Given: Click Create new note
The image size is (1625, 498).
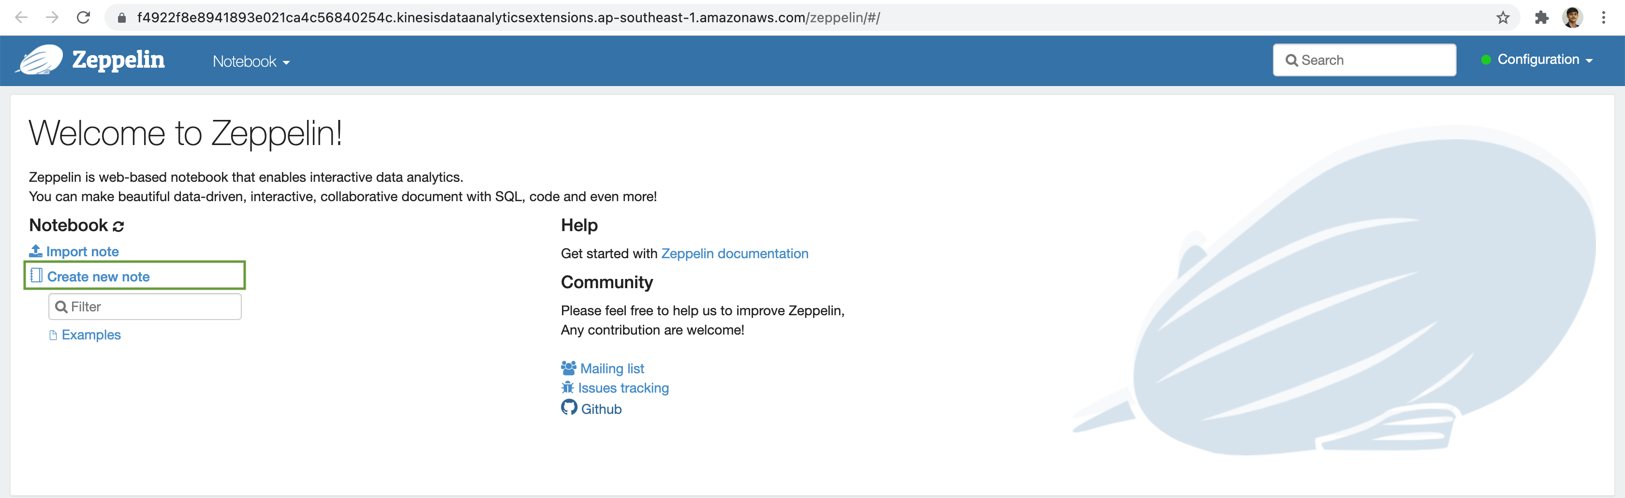Looking at the screenshot, I should pos(98,276).
